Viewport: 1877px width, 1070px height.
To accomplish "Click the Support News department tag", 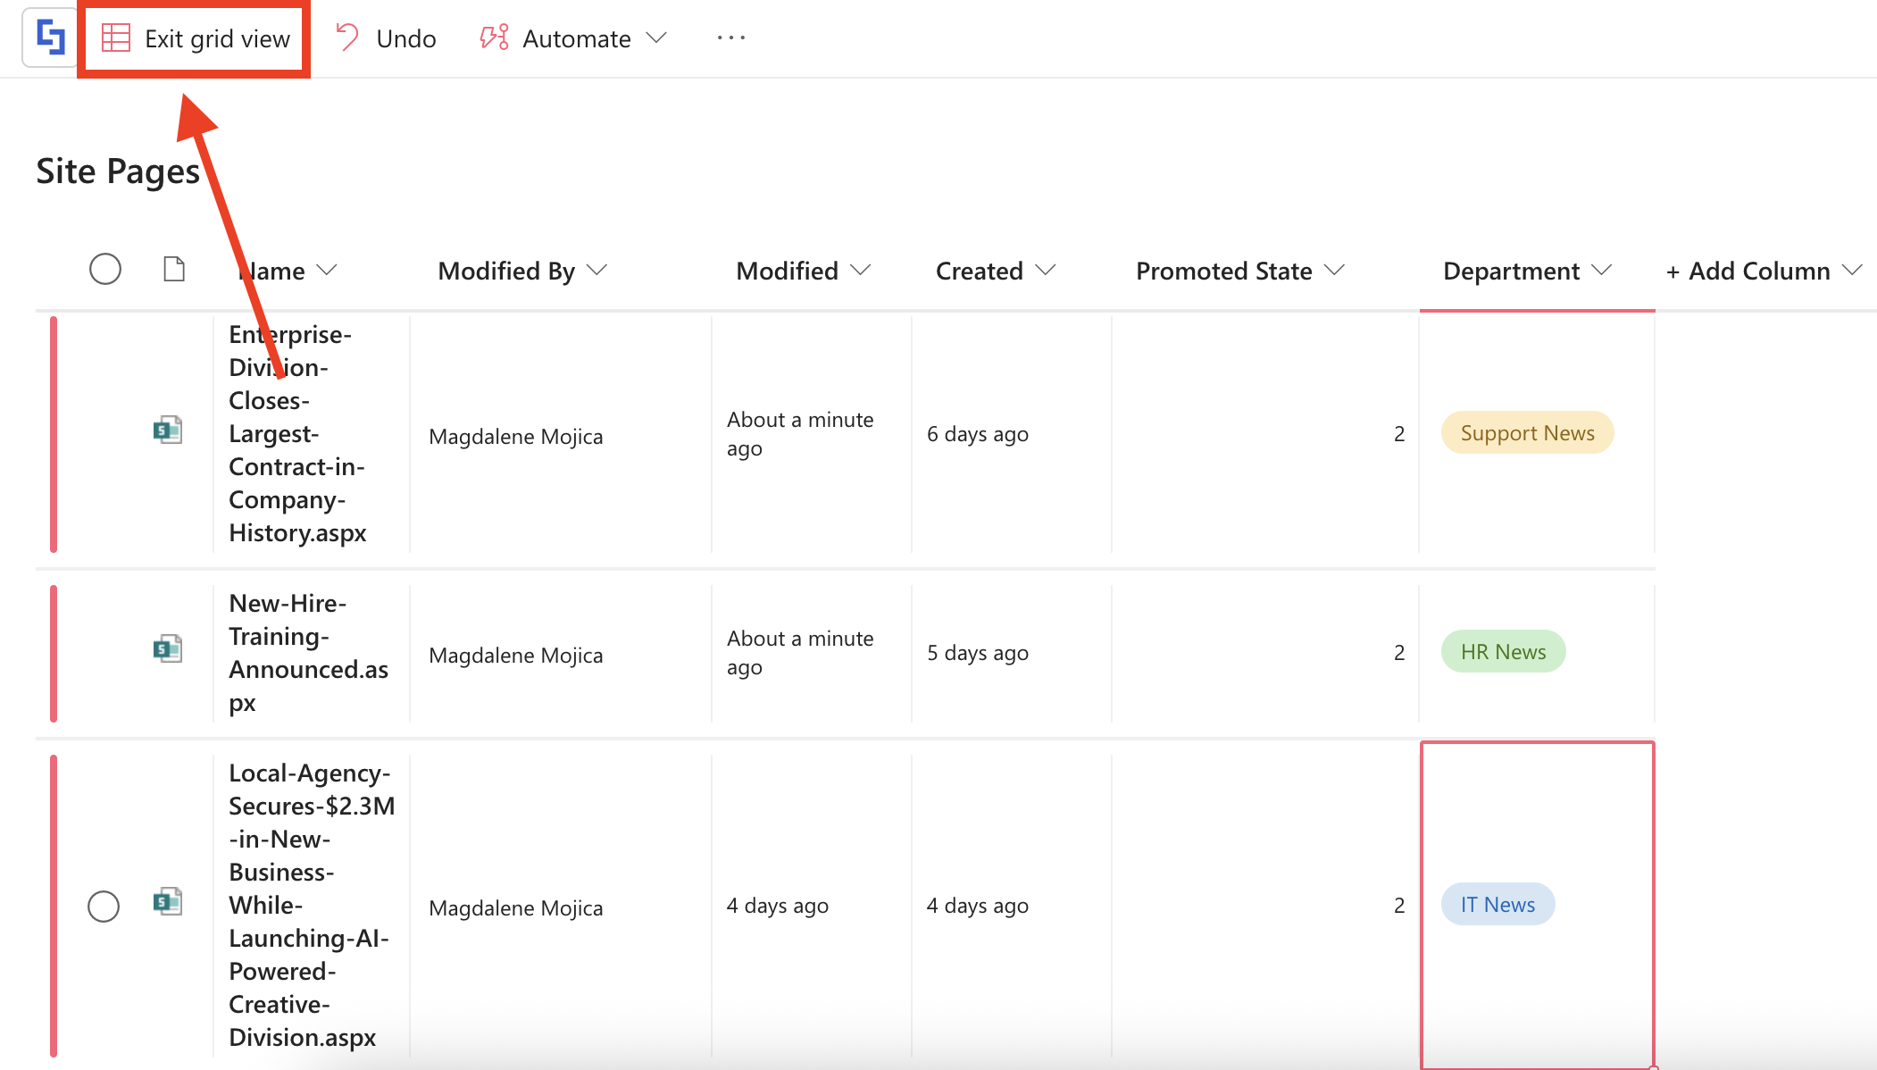I will tap(1527, 433).
